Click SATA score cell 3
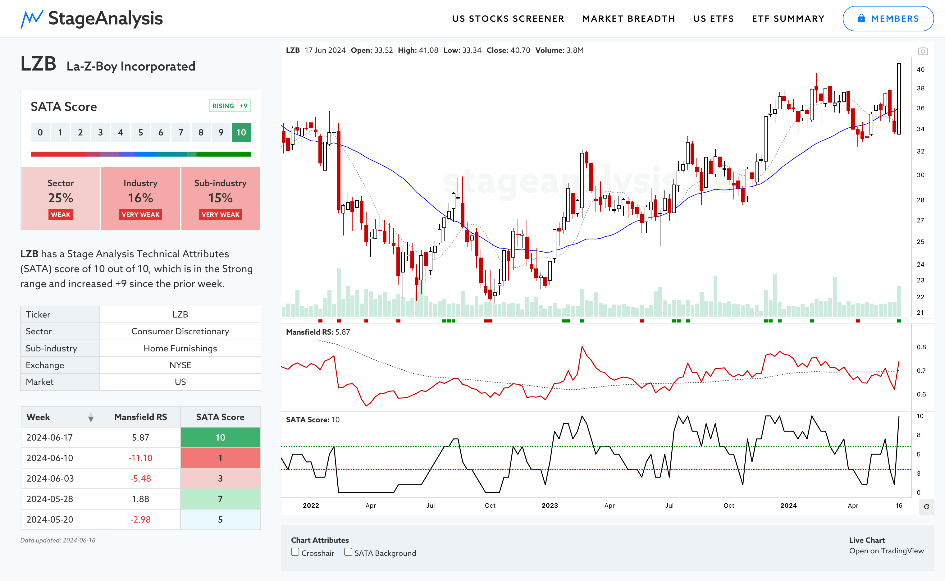Image resolution: width=945 pixels, height=581 pixels. 220,478
